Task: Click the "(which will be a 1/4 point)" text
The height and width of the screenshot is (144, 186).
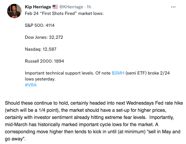Action: point(32,110)
